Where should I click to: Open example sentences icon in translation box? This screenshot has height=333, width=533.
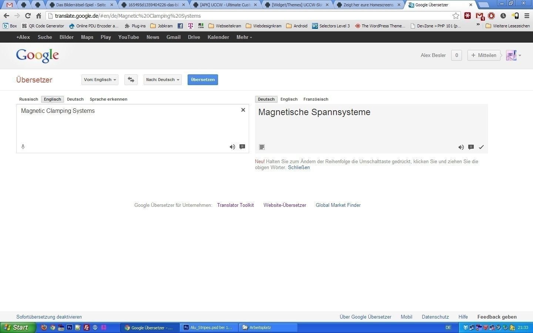pos(471,147)
